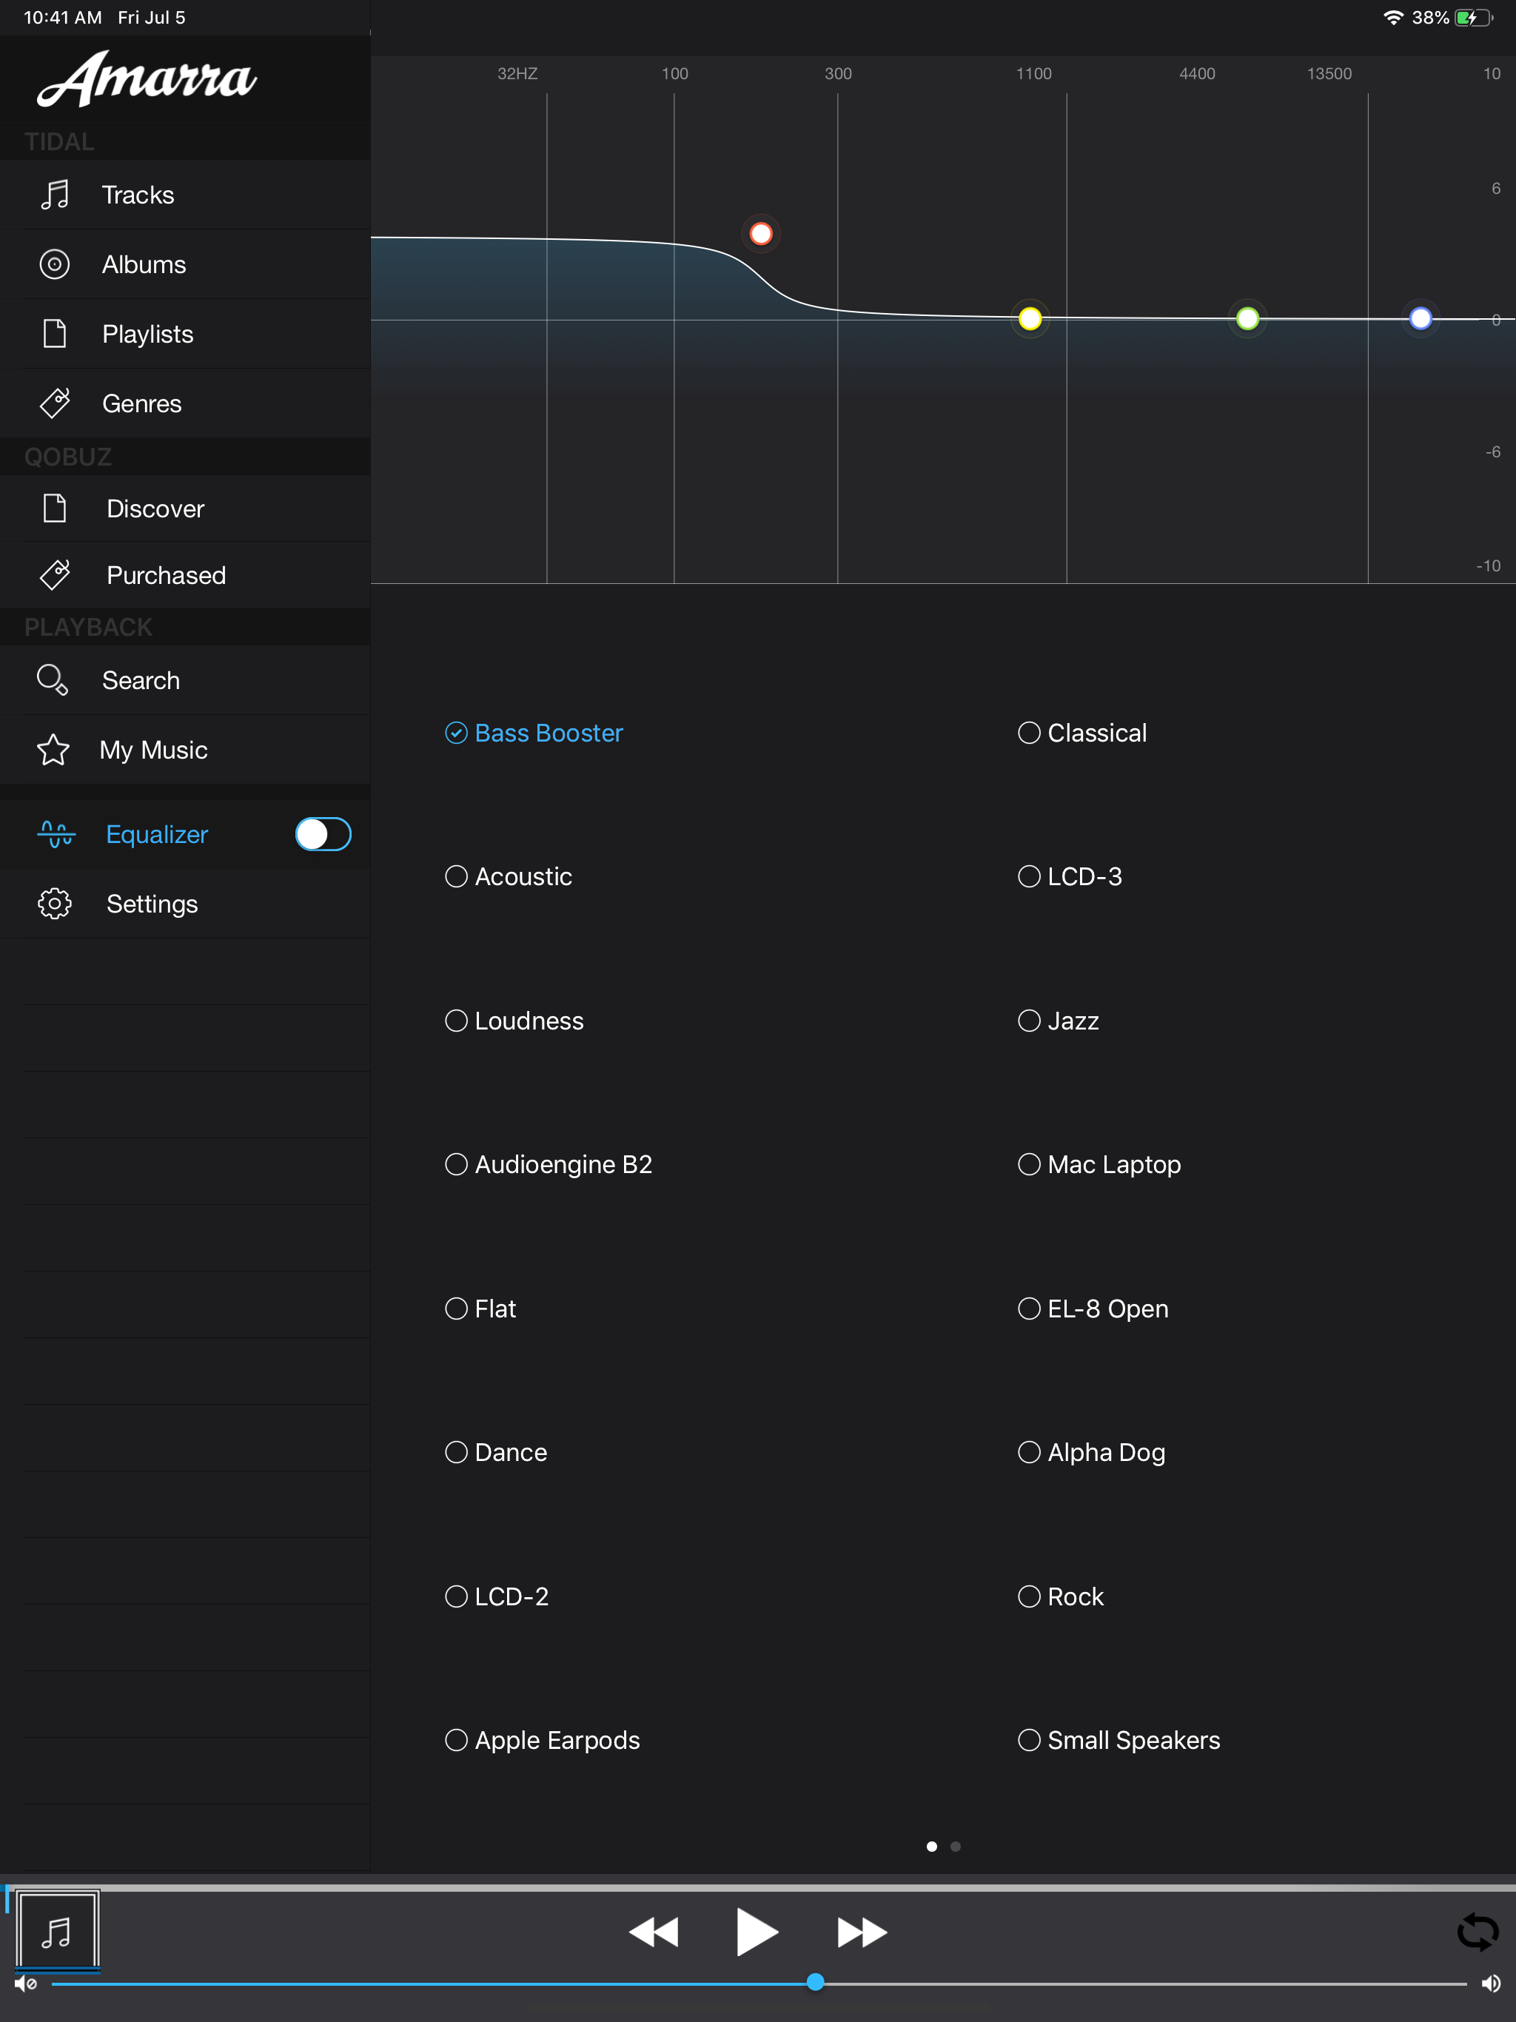Select the Classical preset radio button
The image size is (1516, 2022).
1029,733
